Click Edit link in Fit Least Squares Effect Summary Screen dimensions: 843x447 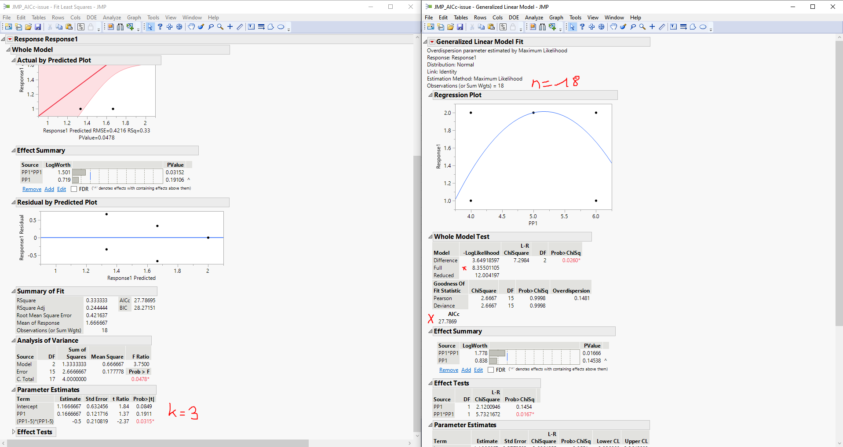coord(62,189)
